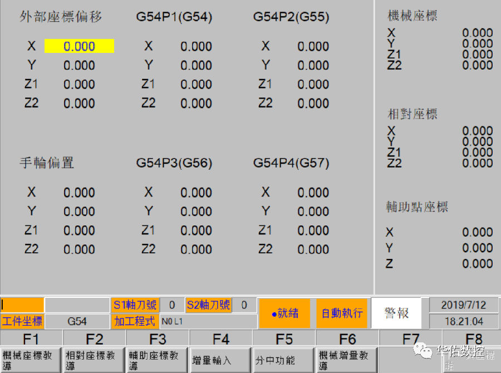Select Z2 value of G54P4(G57)
The image size is (501, 373).
(313, 249)
